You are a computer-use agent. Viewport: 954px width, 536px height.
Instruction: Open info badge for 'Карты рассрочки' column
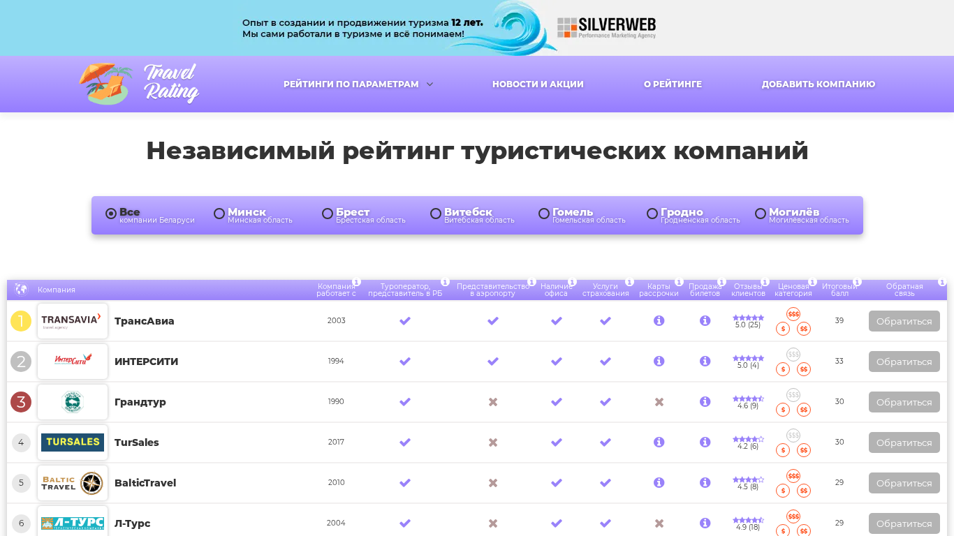(x=679, y=282)
